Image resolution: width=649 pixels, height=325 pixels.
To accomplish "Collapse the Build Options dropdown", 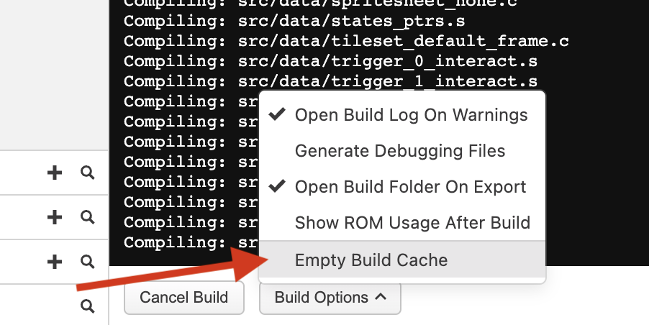I will pos(330,298).
